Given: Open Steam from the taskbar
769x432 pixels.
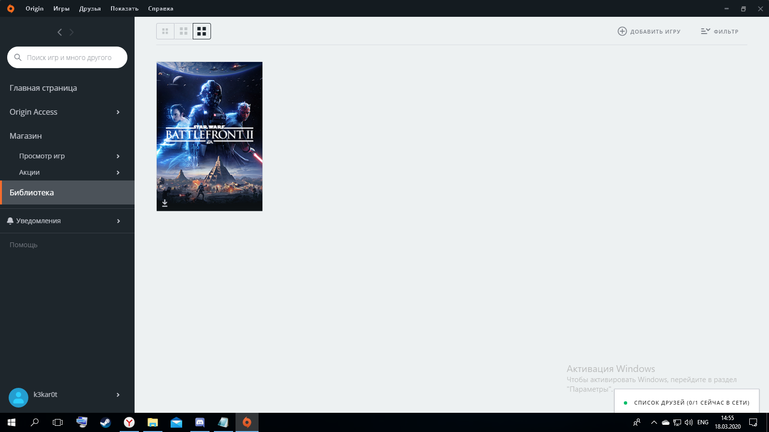Looking at the screenshot, I should [106, 422].
